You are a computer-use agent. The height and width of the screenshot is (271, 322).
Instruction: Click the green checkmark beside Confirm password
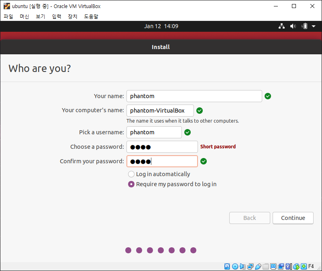tap(203, 161)
